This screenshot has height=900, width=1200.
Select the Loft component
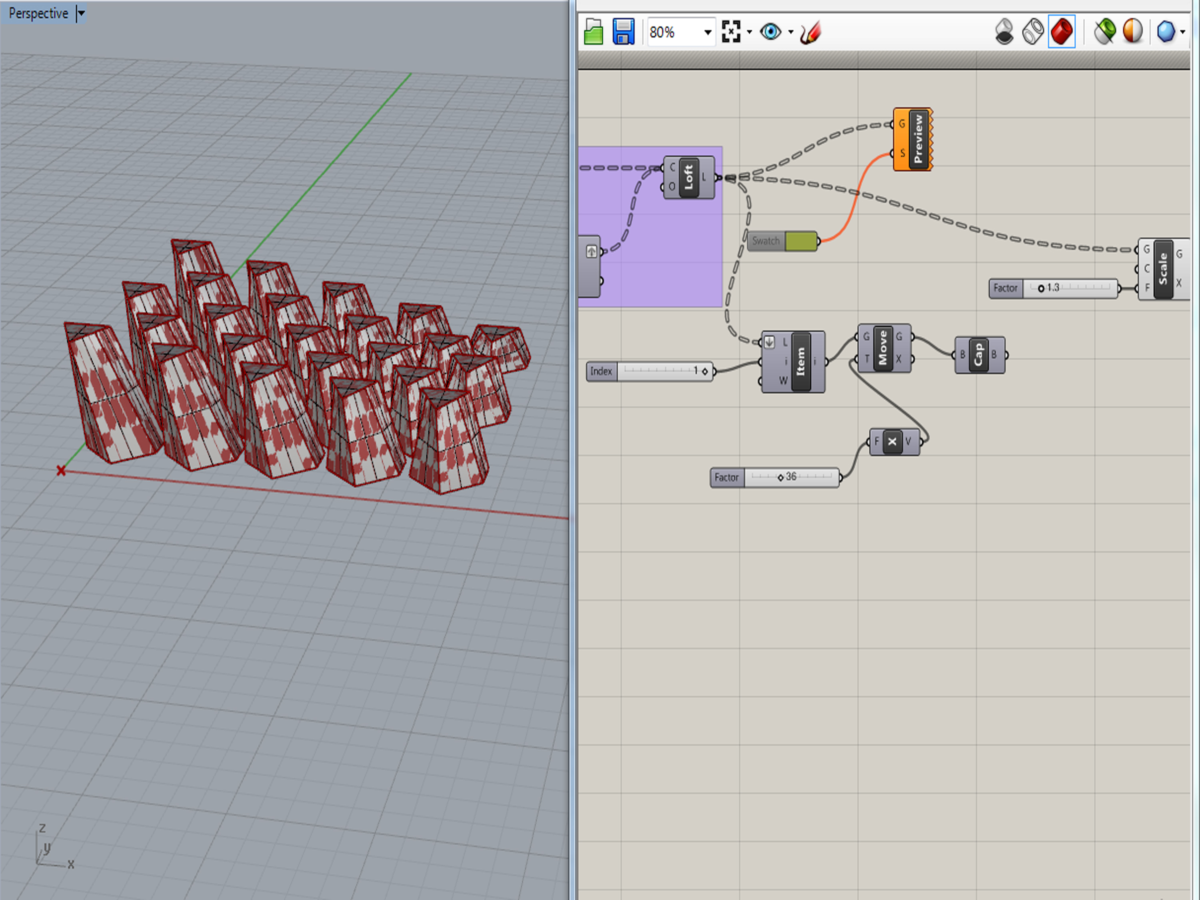click(x=688, y=177)
